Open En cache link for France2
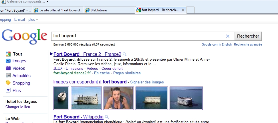278x123 pixels. pos(102,73)
